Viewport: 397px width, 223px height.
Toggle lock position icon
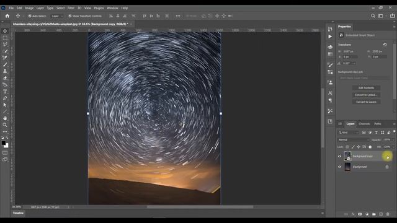pyautogui.click(x=359, y=147)
